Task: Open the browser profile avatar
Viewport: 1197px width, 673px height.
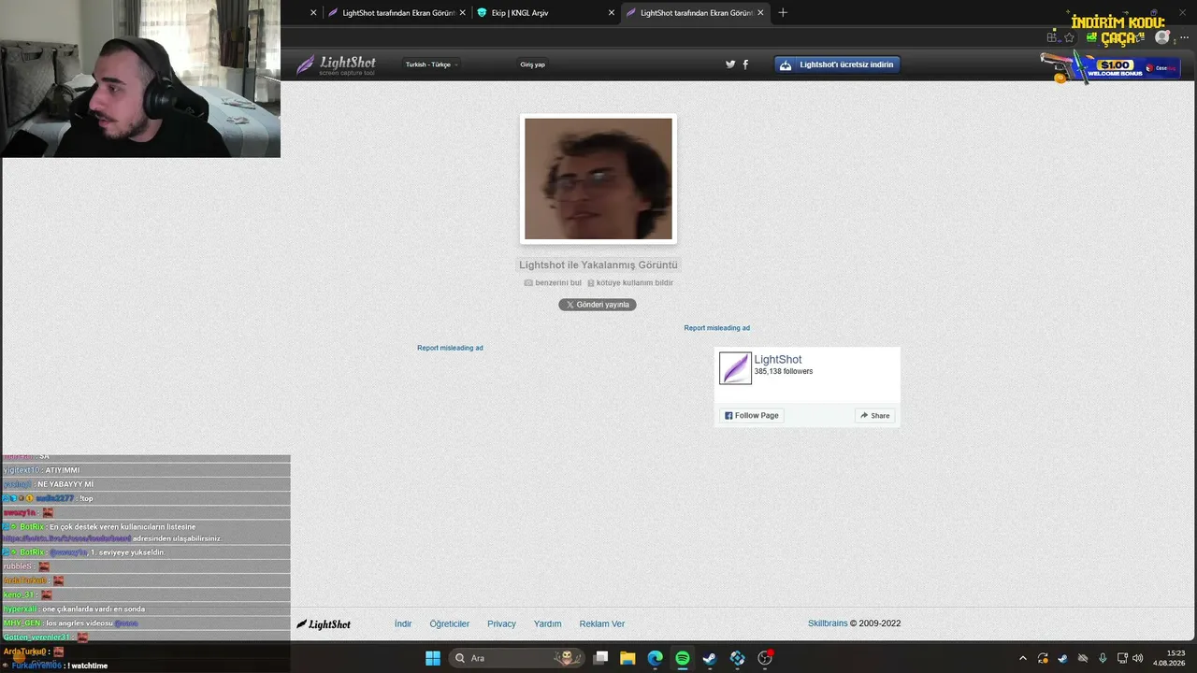Action: pyautogui.click(x=1162, y=37)
